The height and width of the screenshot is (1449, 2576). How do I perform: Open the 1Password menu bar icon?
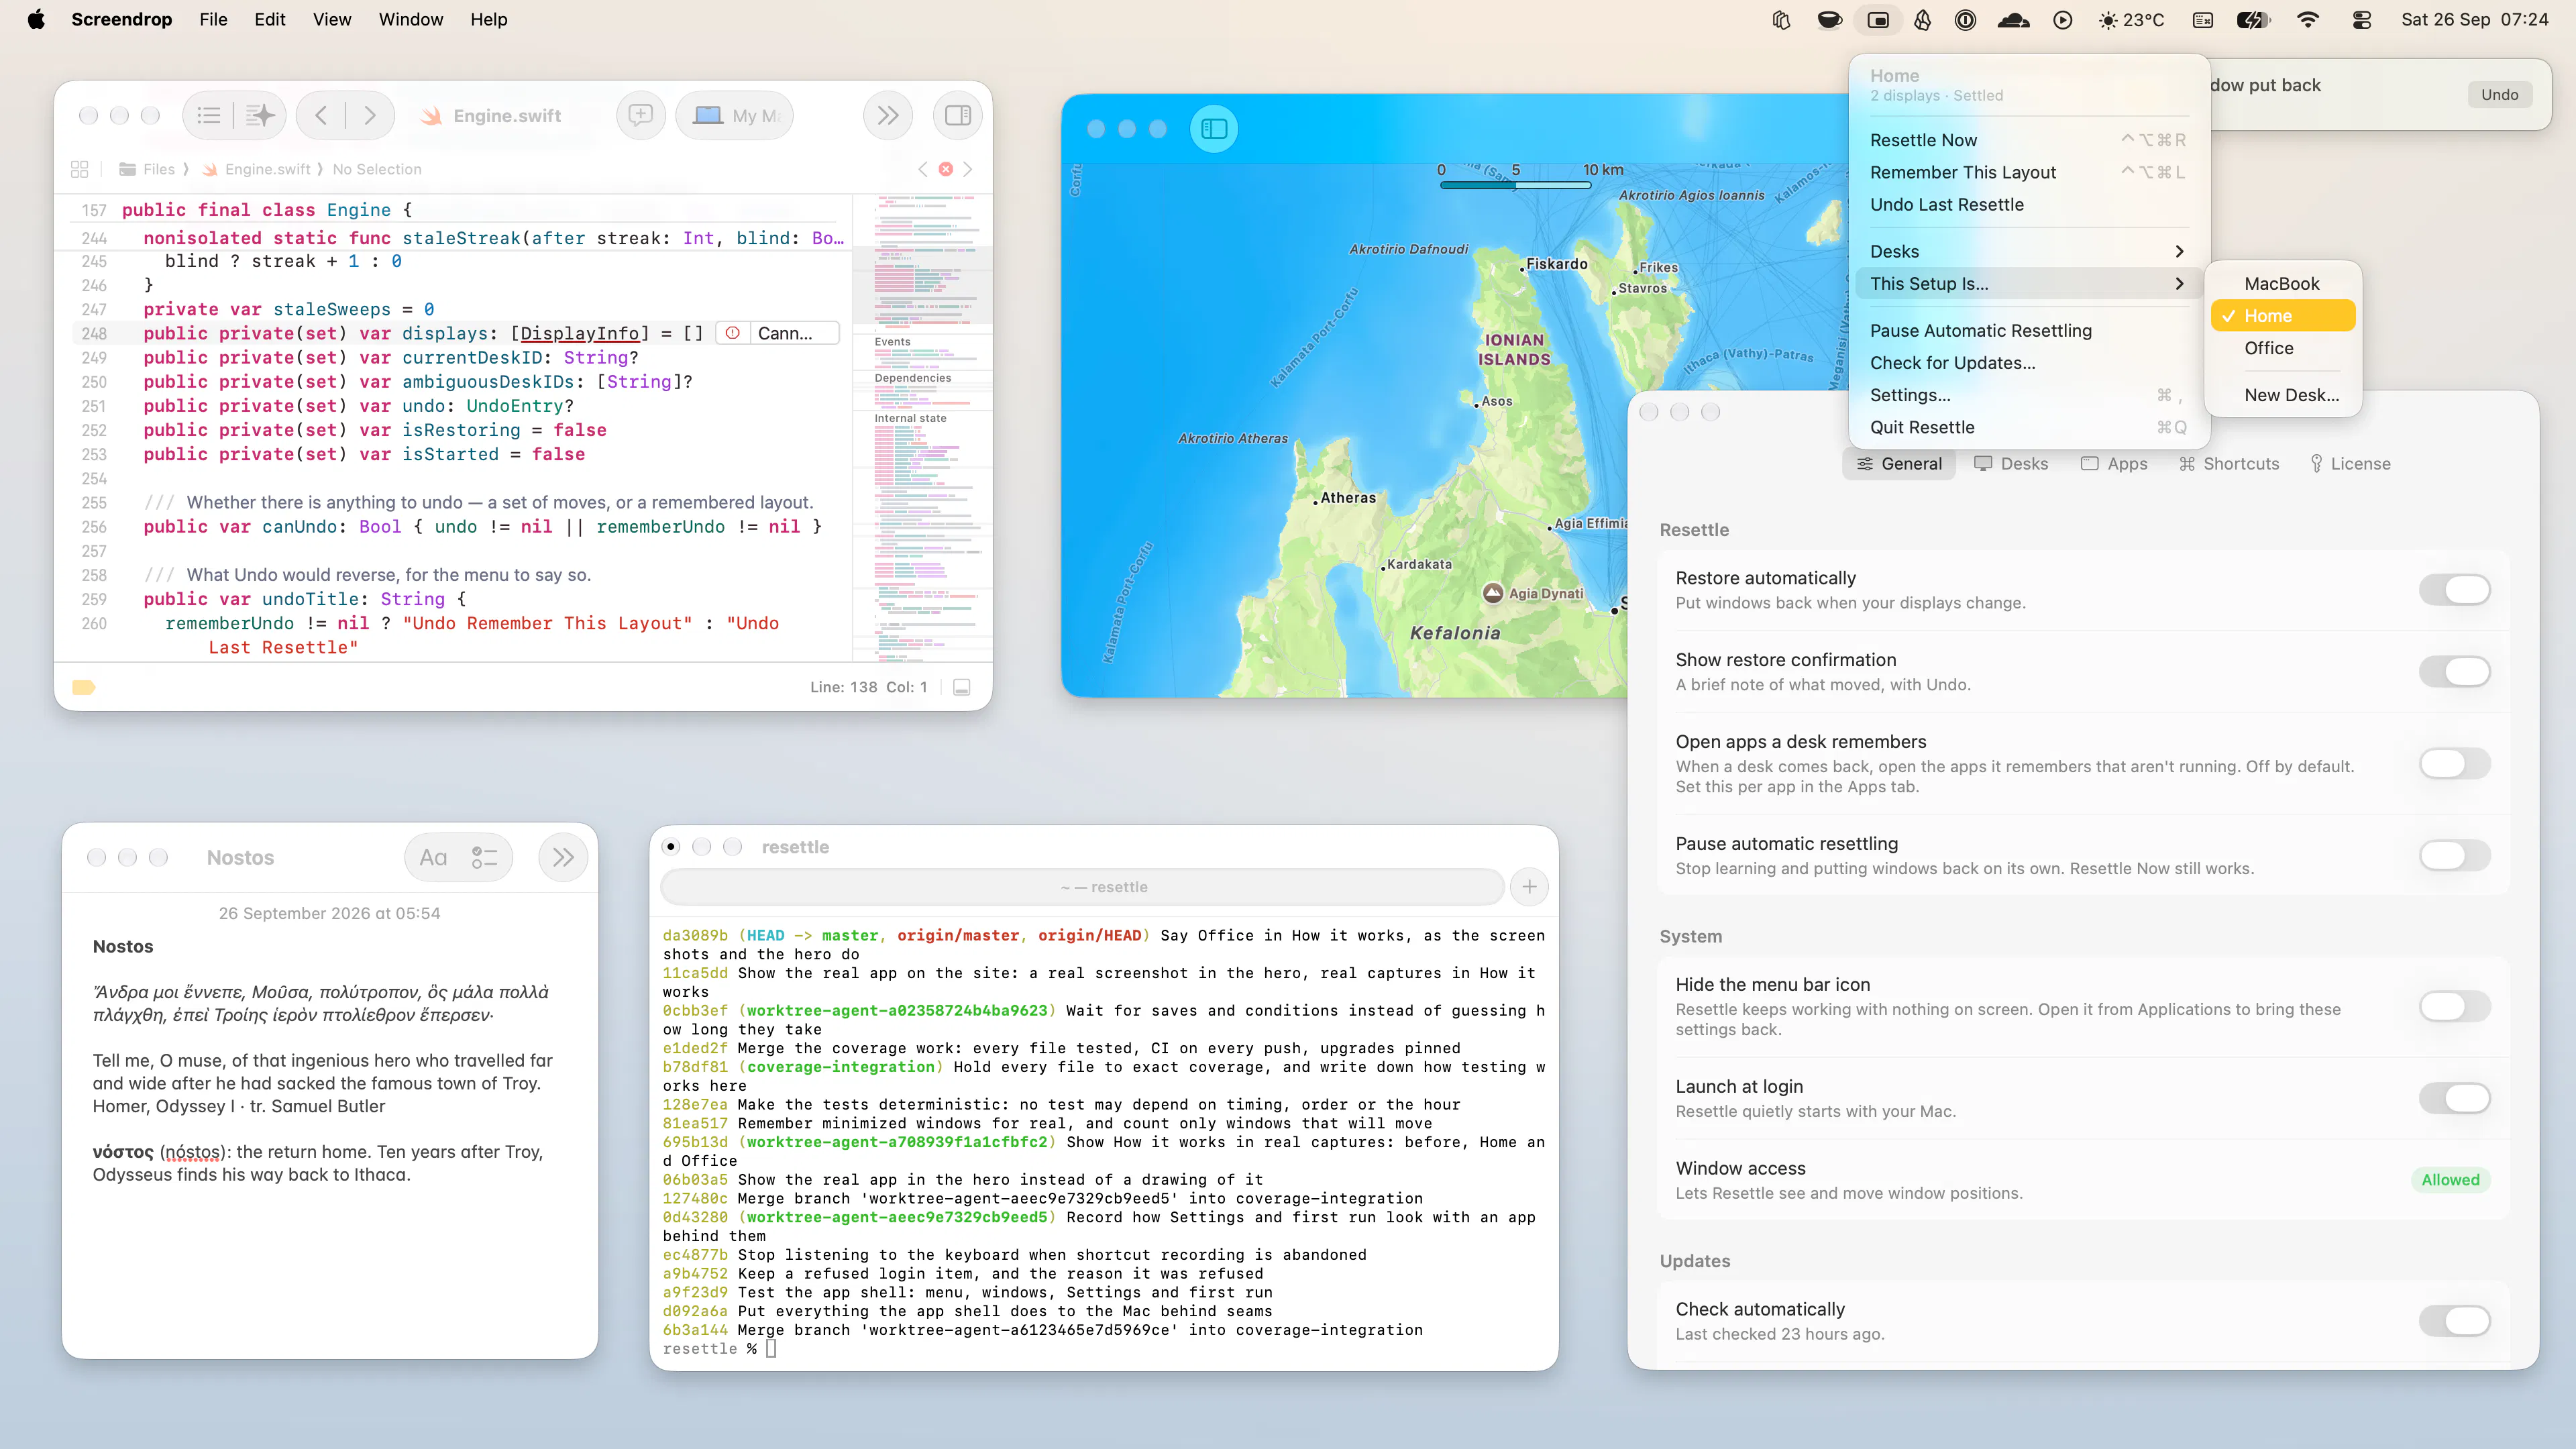click(1965, 20)
